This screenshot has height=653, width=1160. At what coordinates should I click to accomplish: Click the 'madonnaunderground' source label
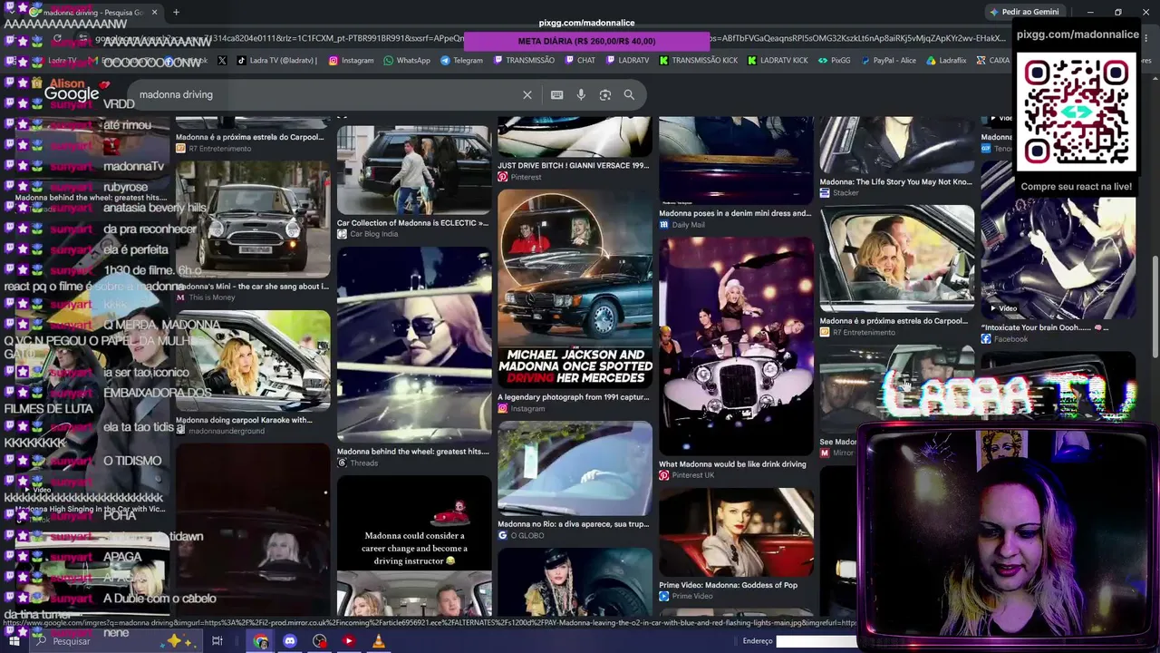[x=227, y=431]
